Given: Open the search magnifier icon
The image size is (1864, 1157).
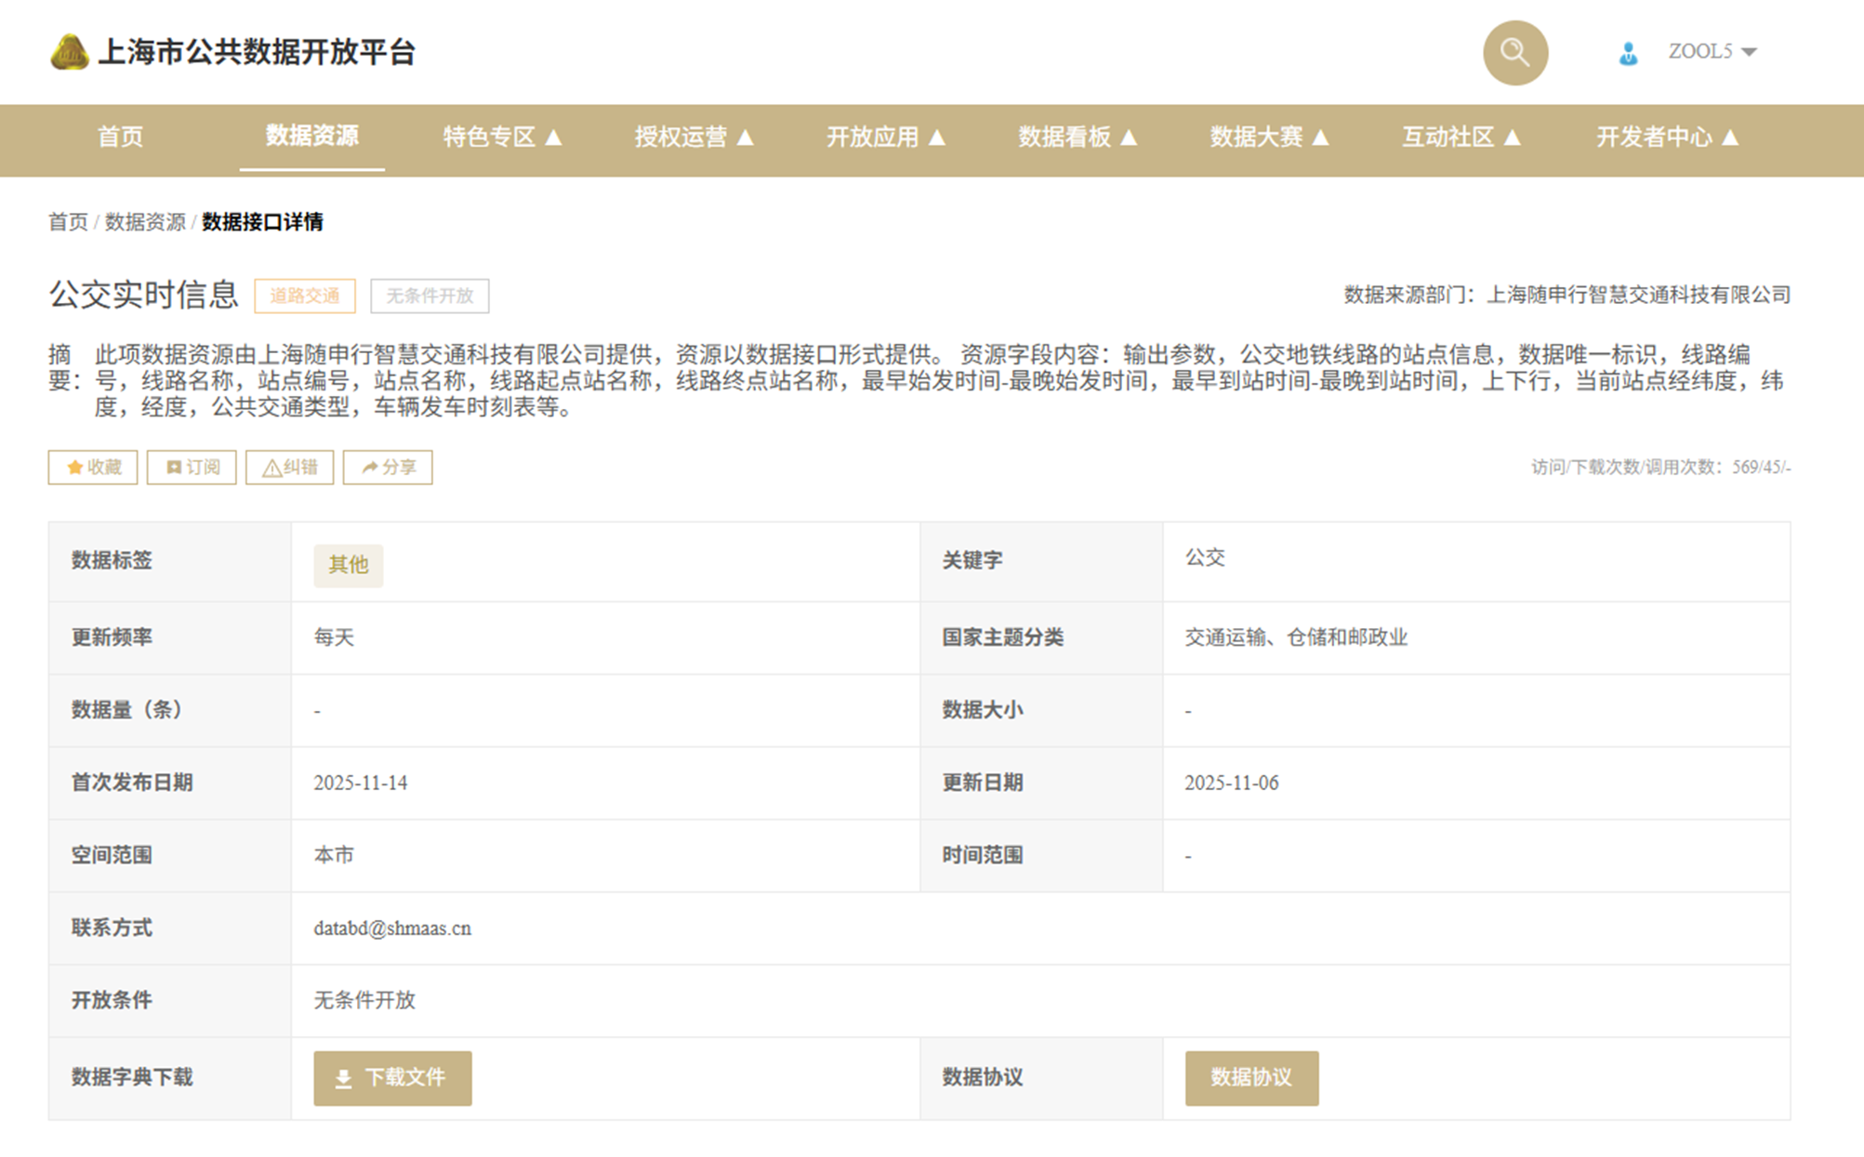Looking at the screenshot, I should (x=1514, y=52).
